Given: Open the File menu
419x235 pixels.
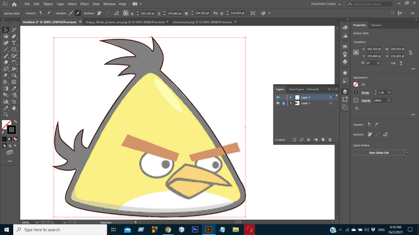Looking at the screenshot, I should pyautogui.click(x=27, y=4).
